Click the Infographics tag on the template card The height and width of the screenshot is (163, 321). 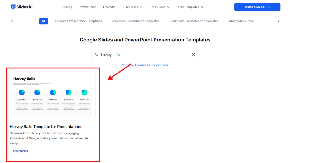(20, 151)
